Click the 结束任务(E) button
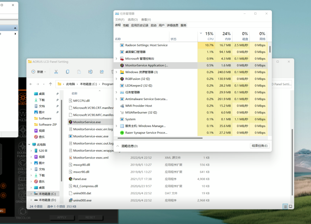The image size is (311, 224). click(x=260, y=146)
